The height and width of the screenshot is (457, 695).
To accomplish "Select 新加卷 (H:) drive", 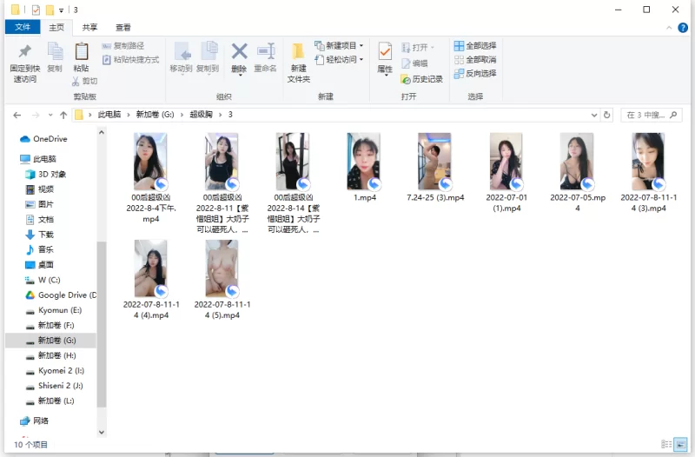I will click(50, 355).
